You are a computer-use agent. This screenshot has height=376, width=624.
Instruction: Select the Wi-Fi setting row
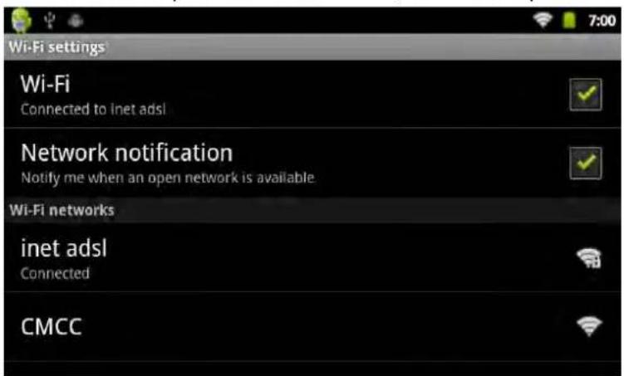tap(312, 95)
